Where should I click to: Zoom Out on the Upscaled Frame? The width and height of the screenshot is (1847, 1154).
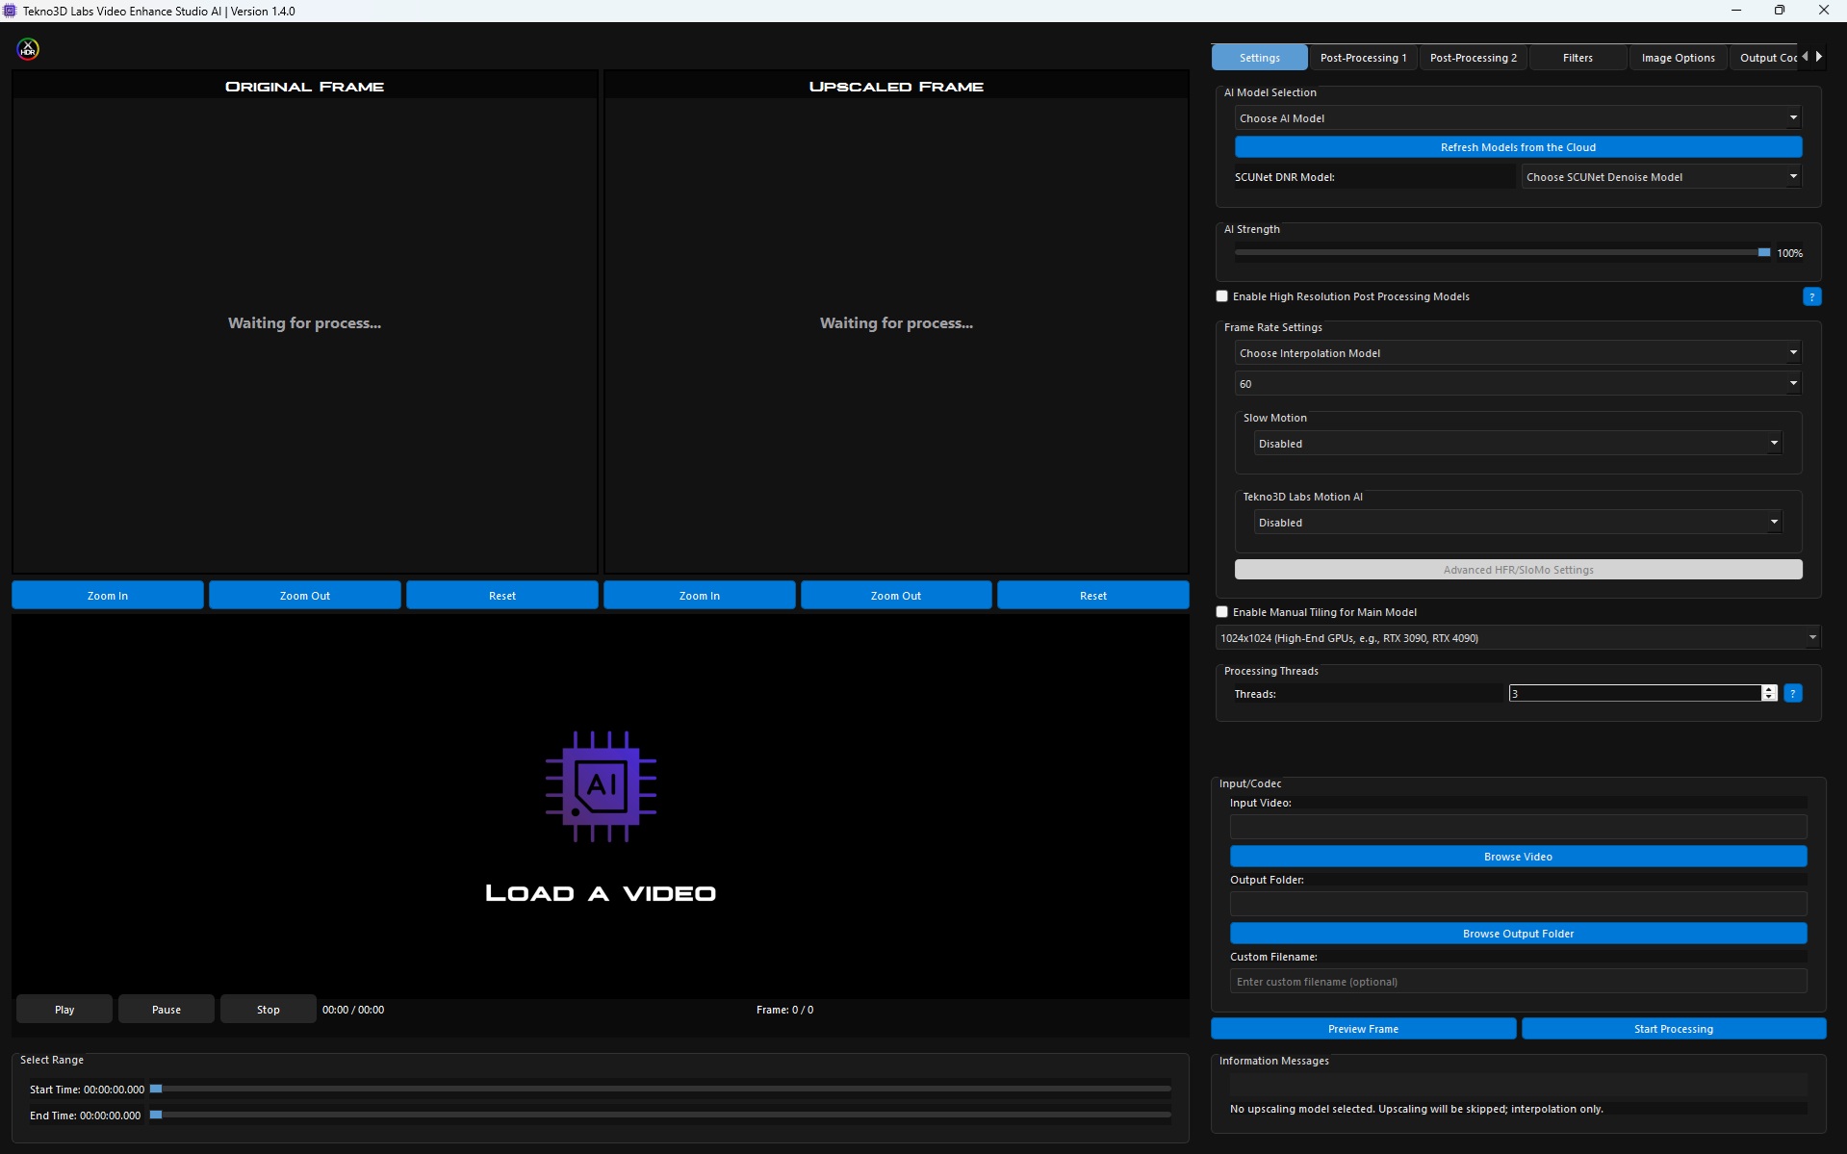896,596
